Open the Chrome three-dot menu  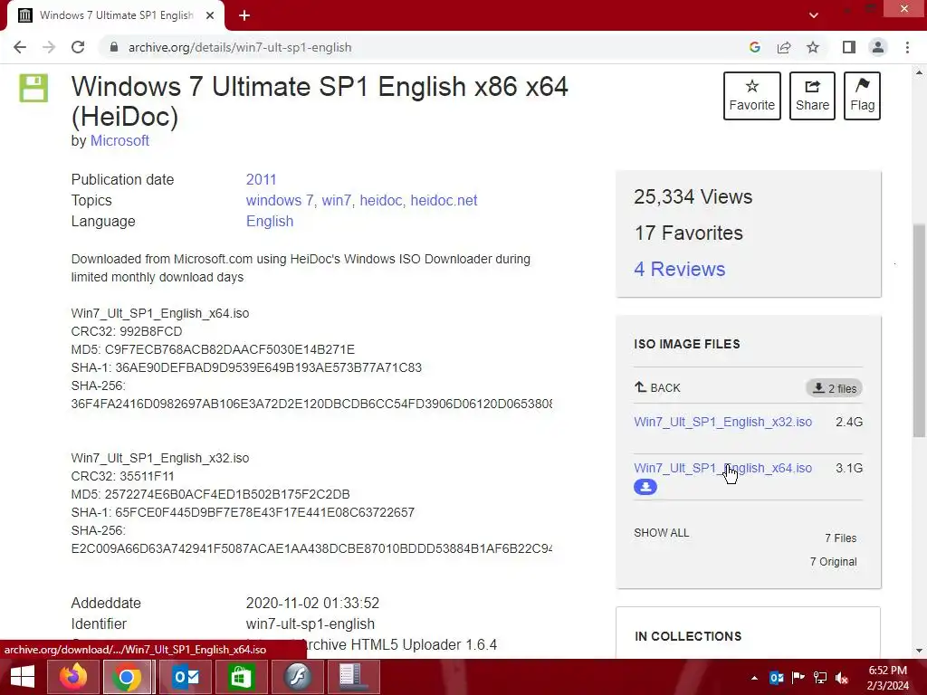coord(907,47)
